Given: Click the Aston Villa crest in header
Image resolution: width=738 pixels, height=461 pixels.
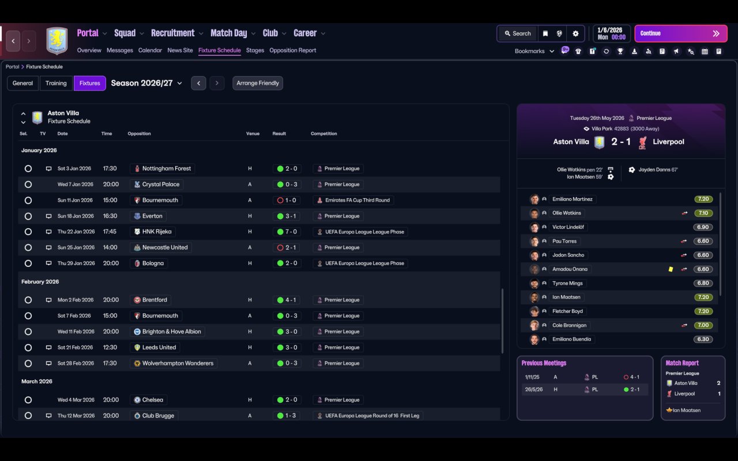Looking at the screenshot, I should pyautogui.click(x=57, y=41).
